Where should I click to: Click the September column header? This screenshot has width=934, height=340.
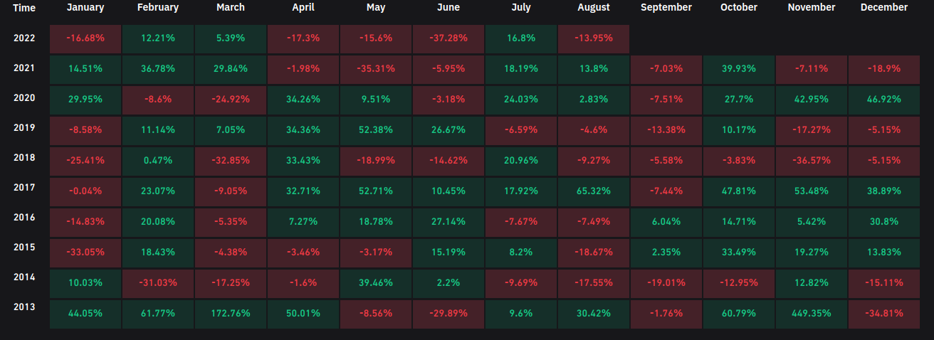click(x=666, y=8)
